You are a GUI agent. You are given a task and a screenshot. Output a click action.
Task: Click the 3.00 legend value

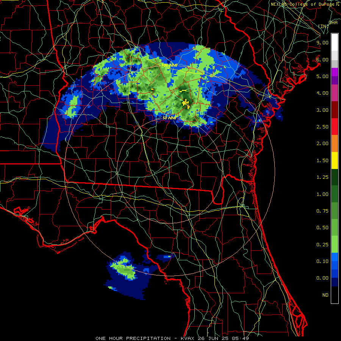(x=322, y=110)
